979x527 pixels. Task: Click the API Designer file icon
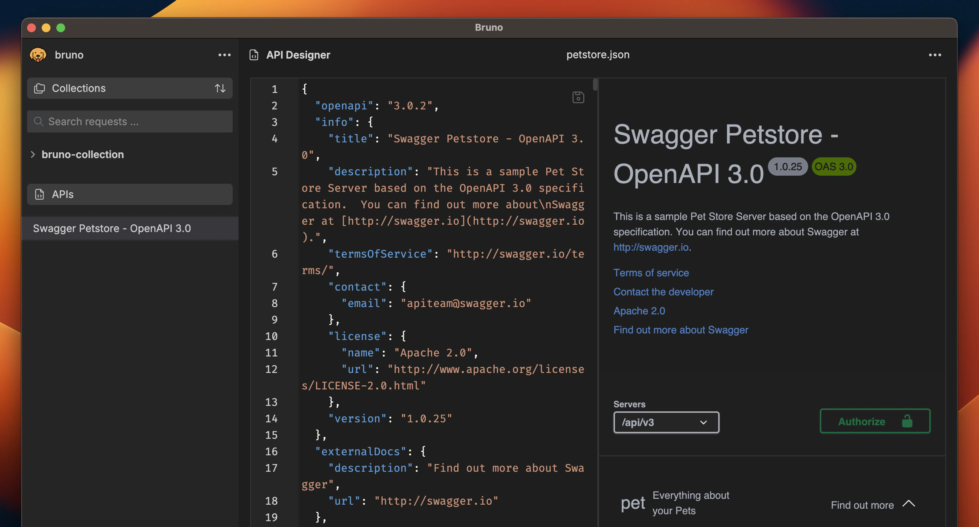[x=254, y=55]
